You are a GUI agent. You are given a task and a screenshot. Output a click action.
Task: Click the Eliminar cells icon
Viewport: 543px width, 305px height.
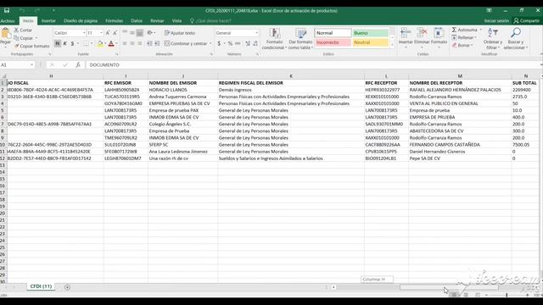tap(422, 34)
